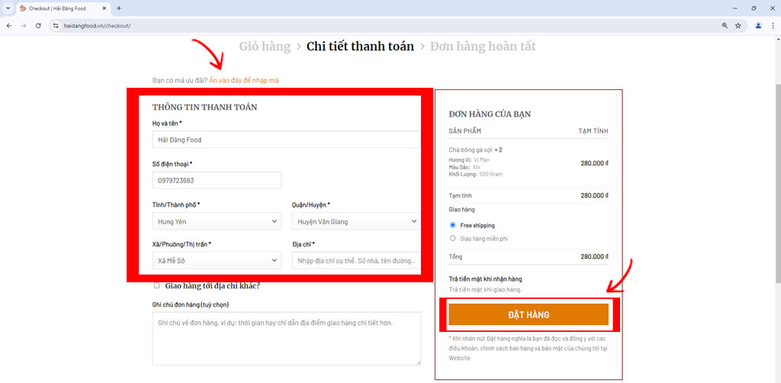Select Giao hàng miễn phí radio button
The height and width of the screenshot is (383, 781).
(x=453, y=238)
